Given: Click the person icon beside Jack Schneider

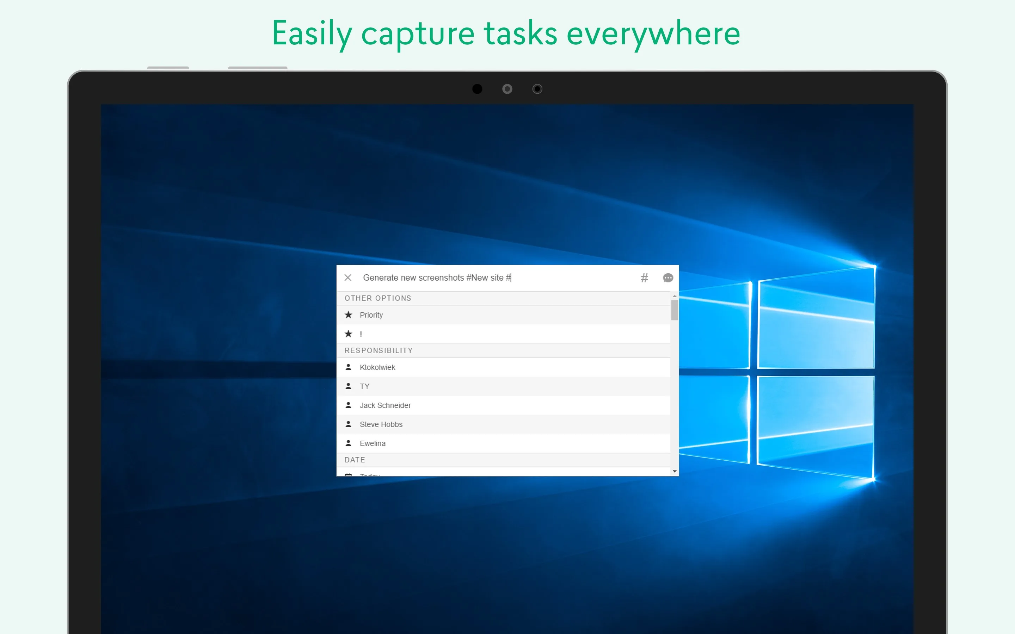Looking at the screenshot, I should (x=348, y=405).
